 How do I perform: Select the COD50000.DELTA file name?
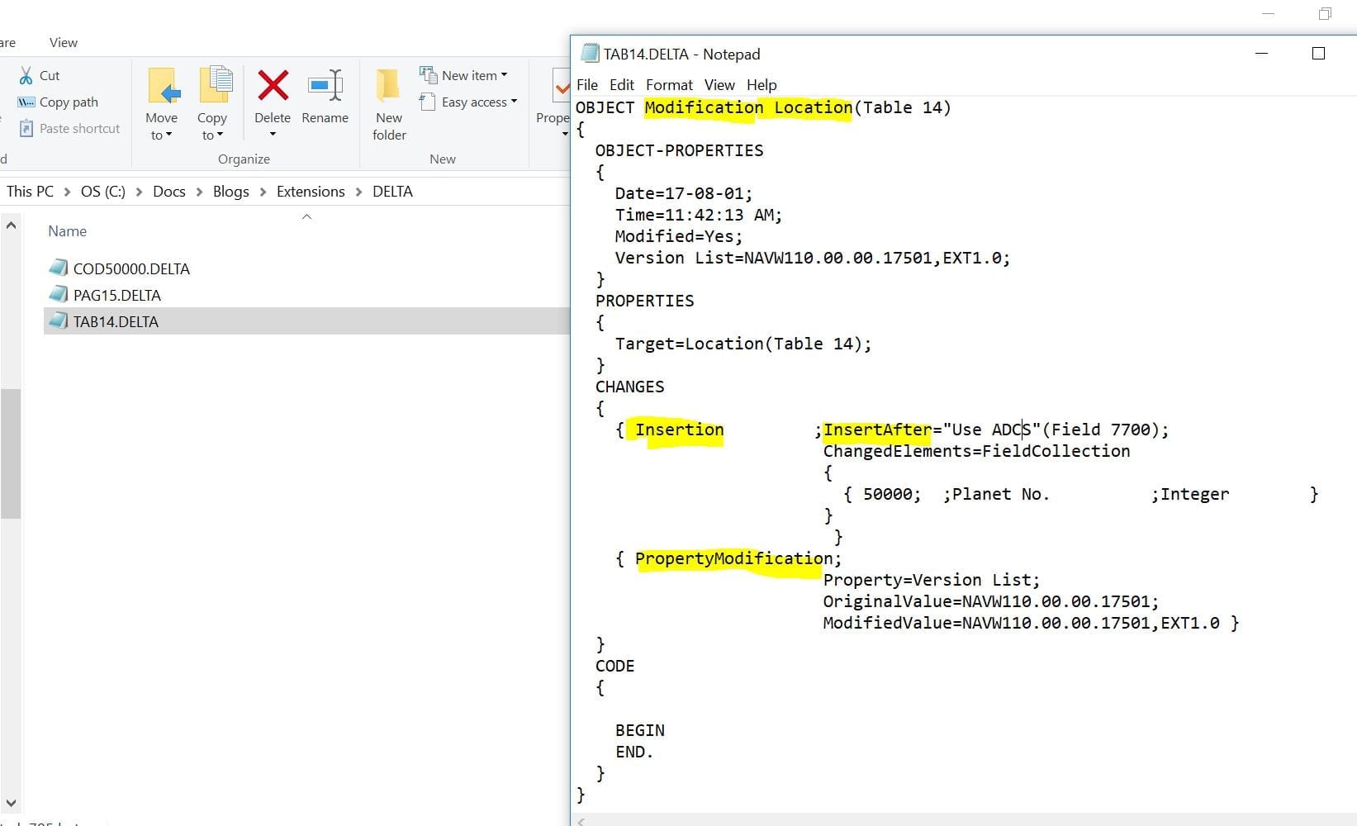(x=131, y=268)
